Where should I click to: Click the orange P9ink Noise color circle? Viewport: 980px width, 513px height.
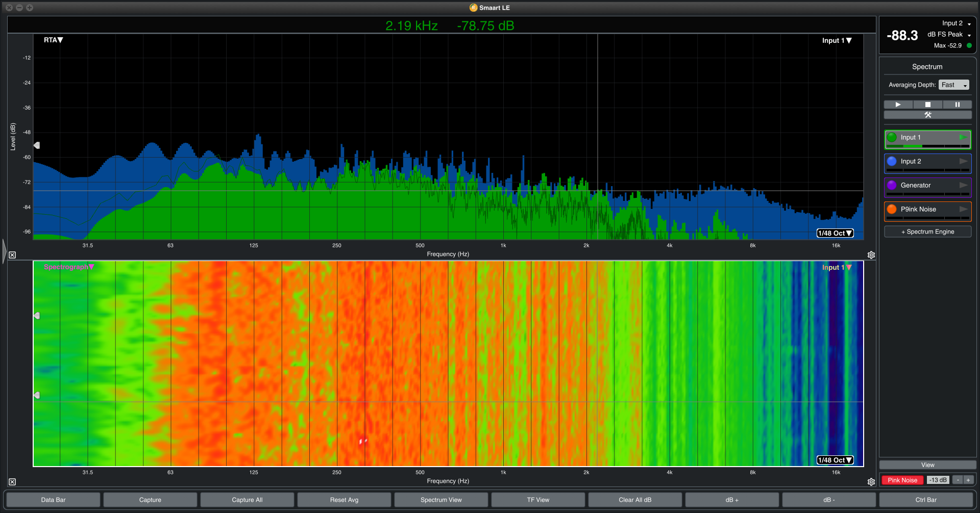point(892,209)
